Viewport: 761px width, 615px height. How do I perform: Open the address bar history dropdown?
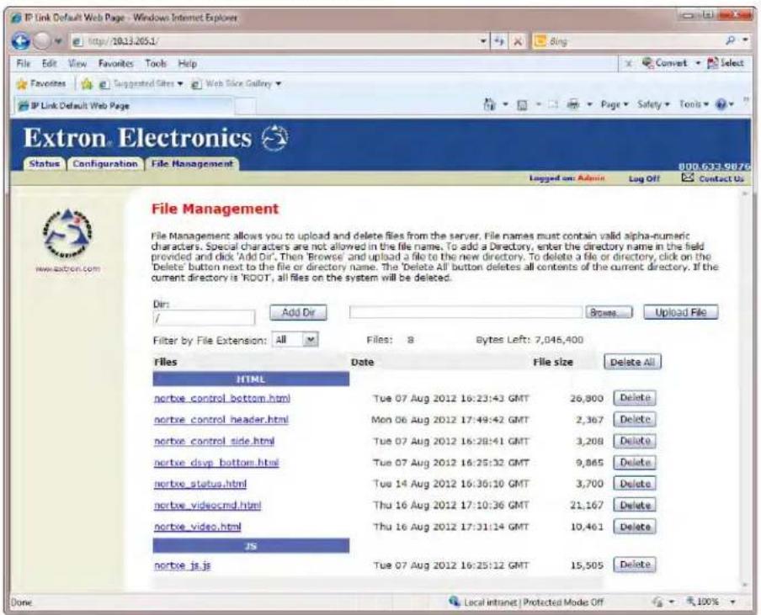coord(483,41)
